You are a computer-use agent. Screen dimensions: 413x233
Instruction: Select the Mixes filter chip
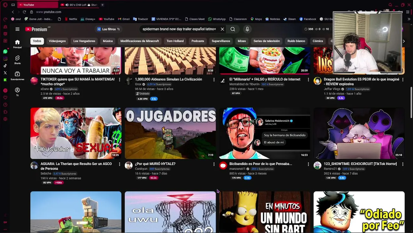click(x=242, y=41)
